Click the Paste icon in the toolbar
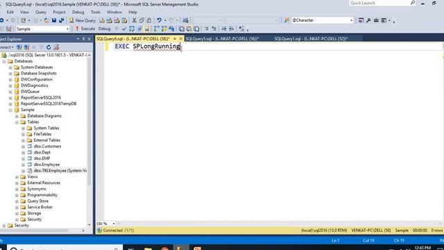444x250 pixels. pos(149,20)
